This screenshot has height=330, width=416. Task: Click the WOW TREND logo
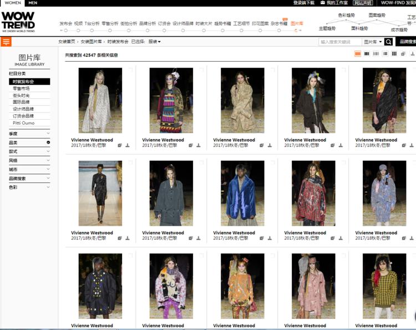(x=18, y=22)
